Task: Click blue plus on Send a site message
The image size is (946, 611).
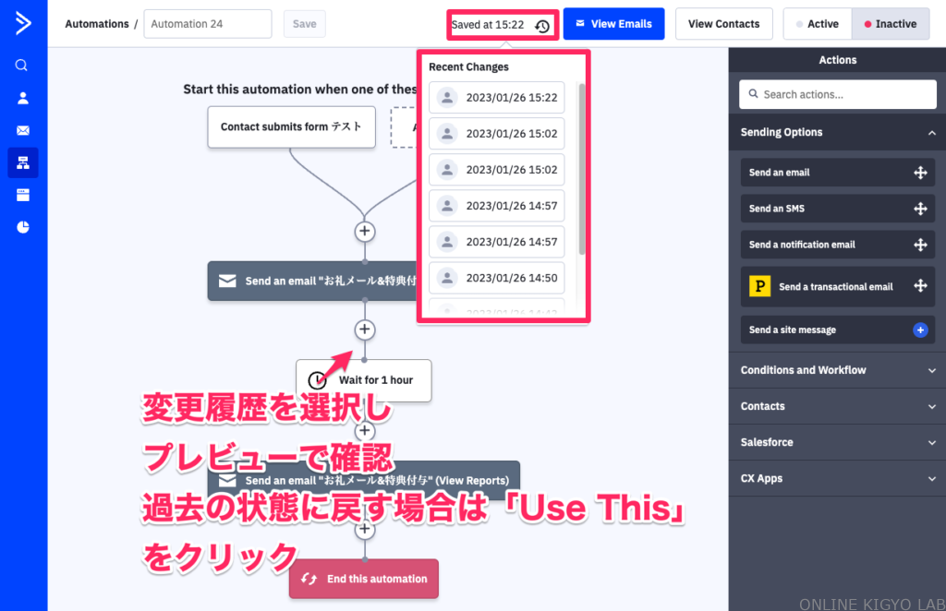Action: pyautogui.click(x=920, y=329)
